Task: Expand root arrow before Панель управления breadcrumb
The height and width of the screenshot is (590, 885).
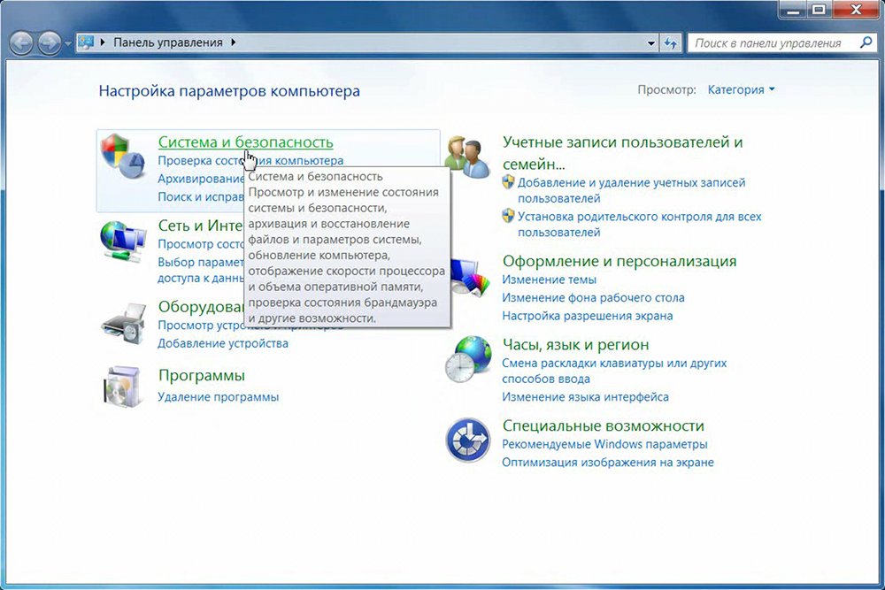Action: click(103, 42)
